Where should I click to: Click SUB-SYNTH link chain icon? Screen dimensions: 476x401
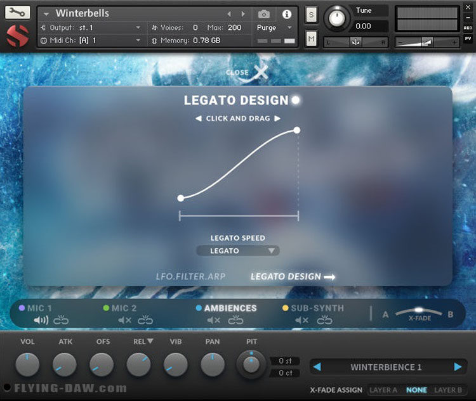pos(324,320)
